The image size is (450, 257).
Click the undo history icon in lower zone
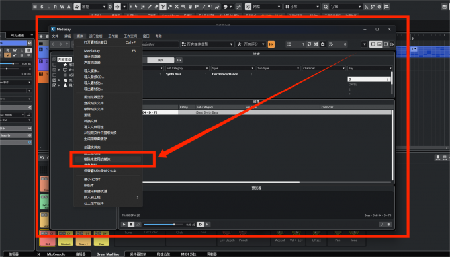click(42, 158)
